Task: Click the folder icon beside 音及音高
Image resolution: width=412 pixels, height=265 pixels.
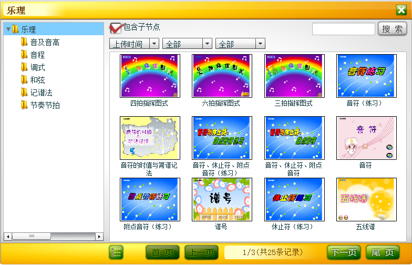Action: pyautogui.click(x=24, y=42)
